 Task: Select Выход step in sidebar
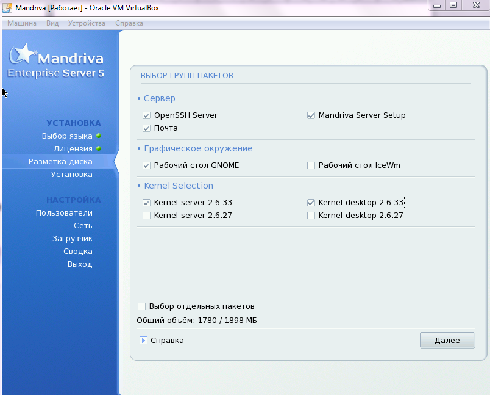tap(80, 264)
